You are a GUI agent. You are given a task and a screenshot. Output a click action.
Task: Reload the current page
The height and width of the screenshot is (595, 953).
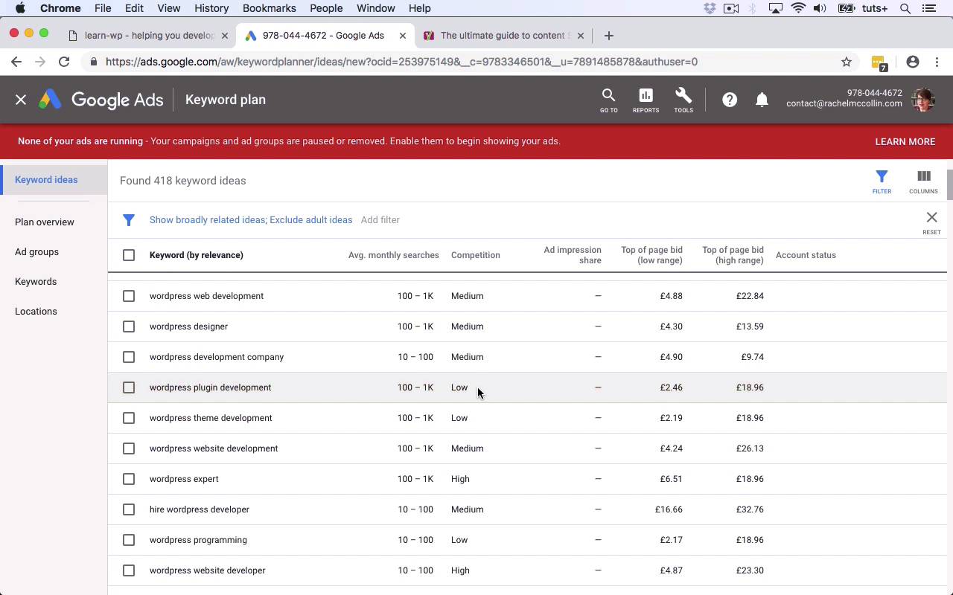(x=64, y=62)
